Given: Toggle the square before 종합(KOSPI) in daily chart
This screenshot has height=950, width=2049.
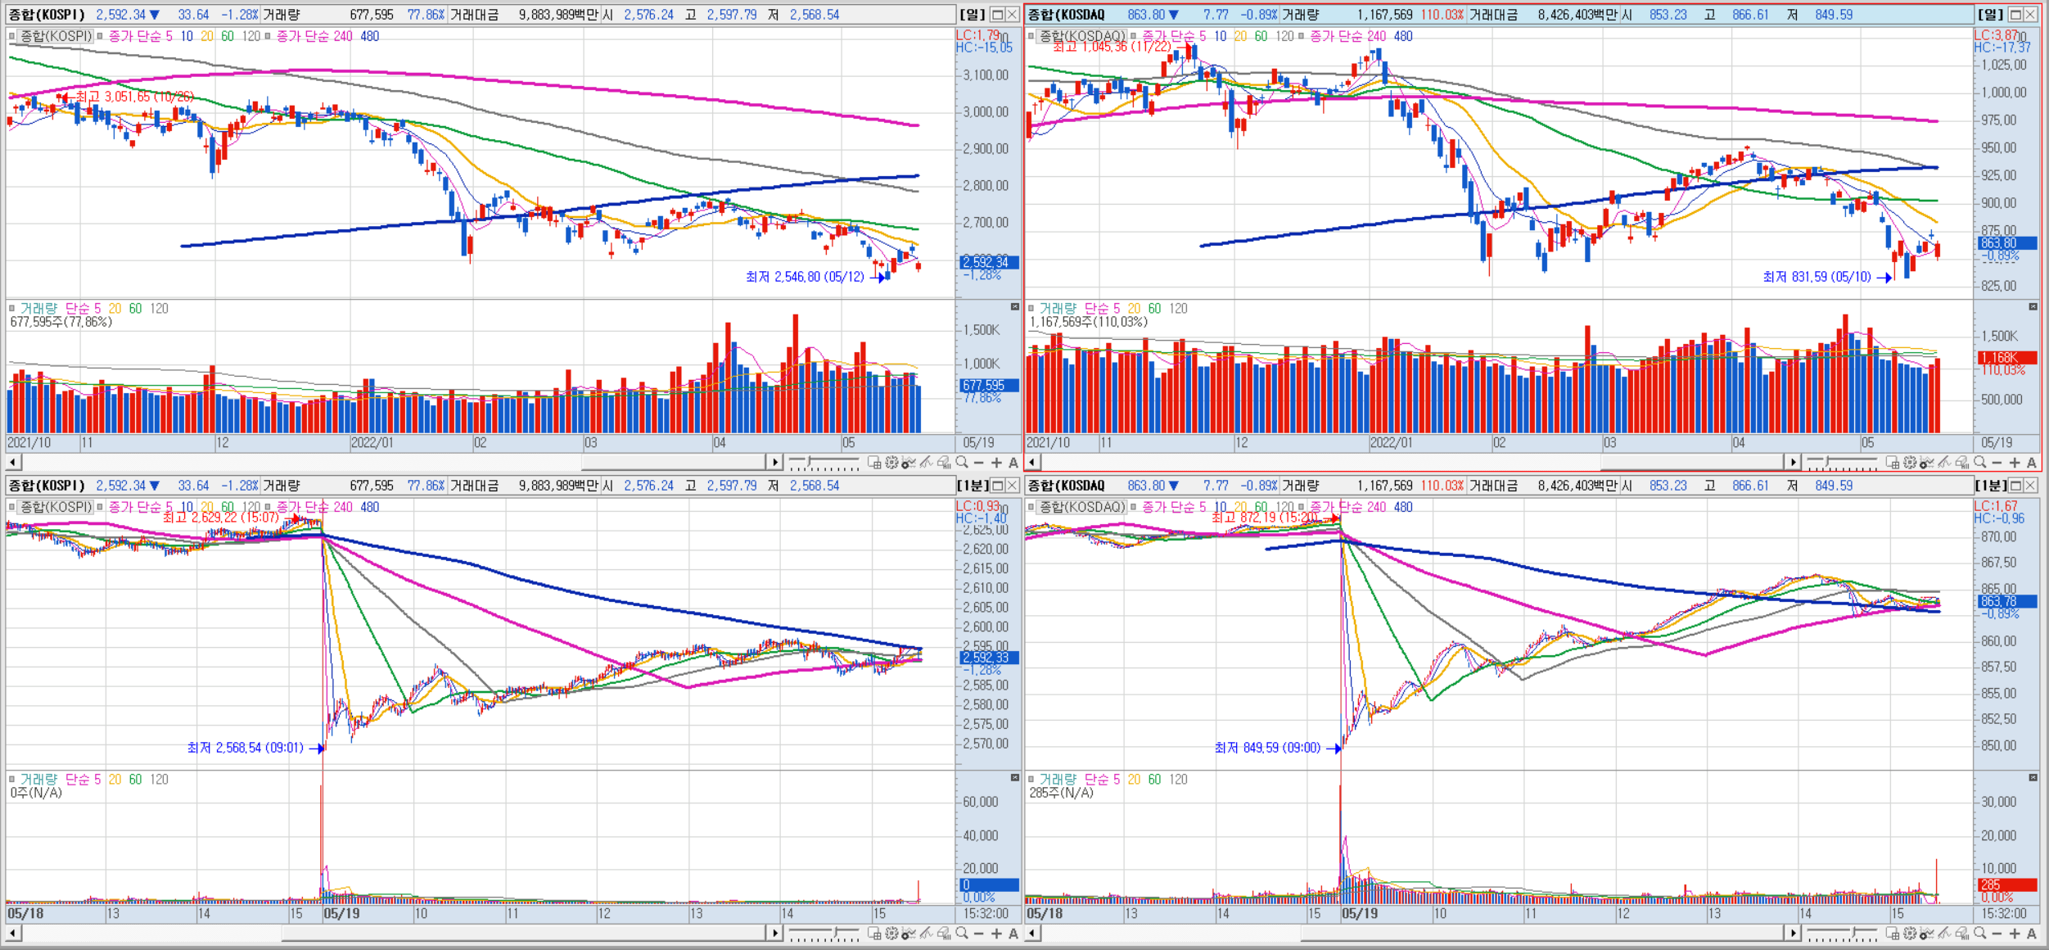Looking at the screenshot, I should coord(12,36).
